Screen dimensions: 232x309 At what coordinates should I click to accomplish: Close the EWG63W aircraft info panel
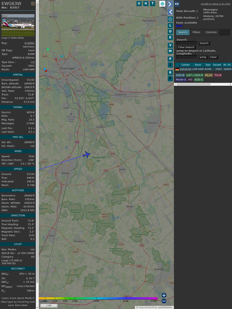pyautogui.click(x=33, y=3)
